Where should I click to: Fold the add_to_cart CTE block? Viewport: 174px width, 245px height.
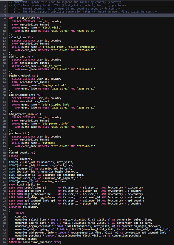click(7, 57)
